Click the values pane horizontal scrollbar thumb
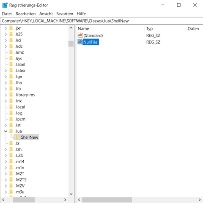The image size is (203, 203). (107, 200)
